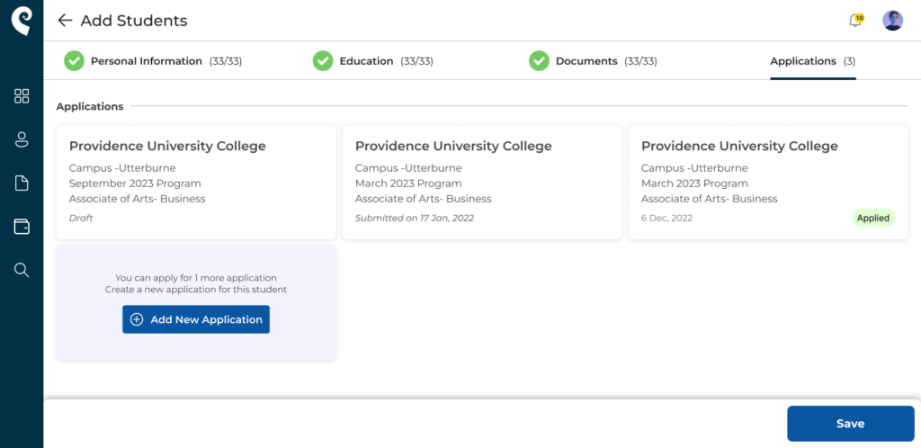The height and width of the screenshot is (448, 921).
Task: Select the Applications tab
Action: (812, 61)
